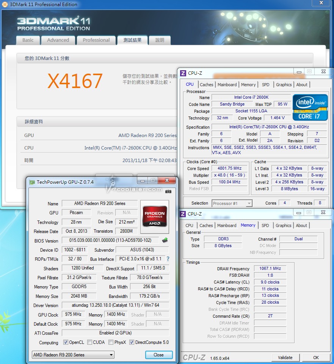Toggle the CUDA checkbox in GPU-Z
The width and height of the screenshot is (334, 364).
[x=89, y=342]
